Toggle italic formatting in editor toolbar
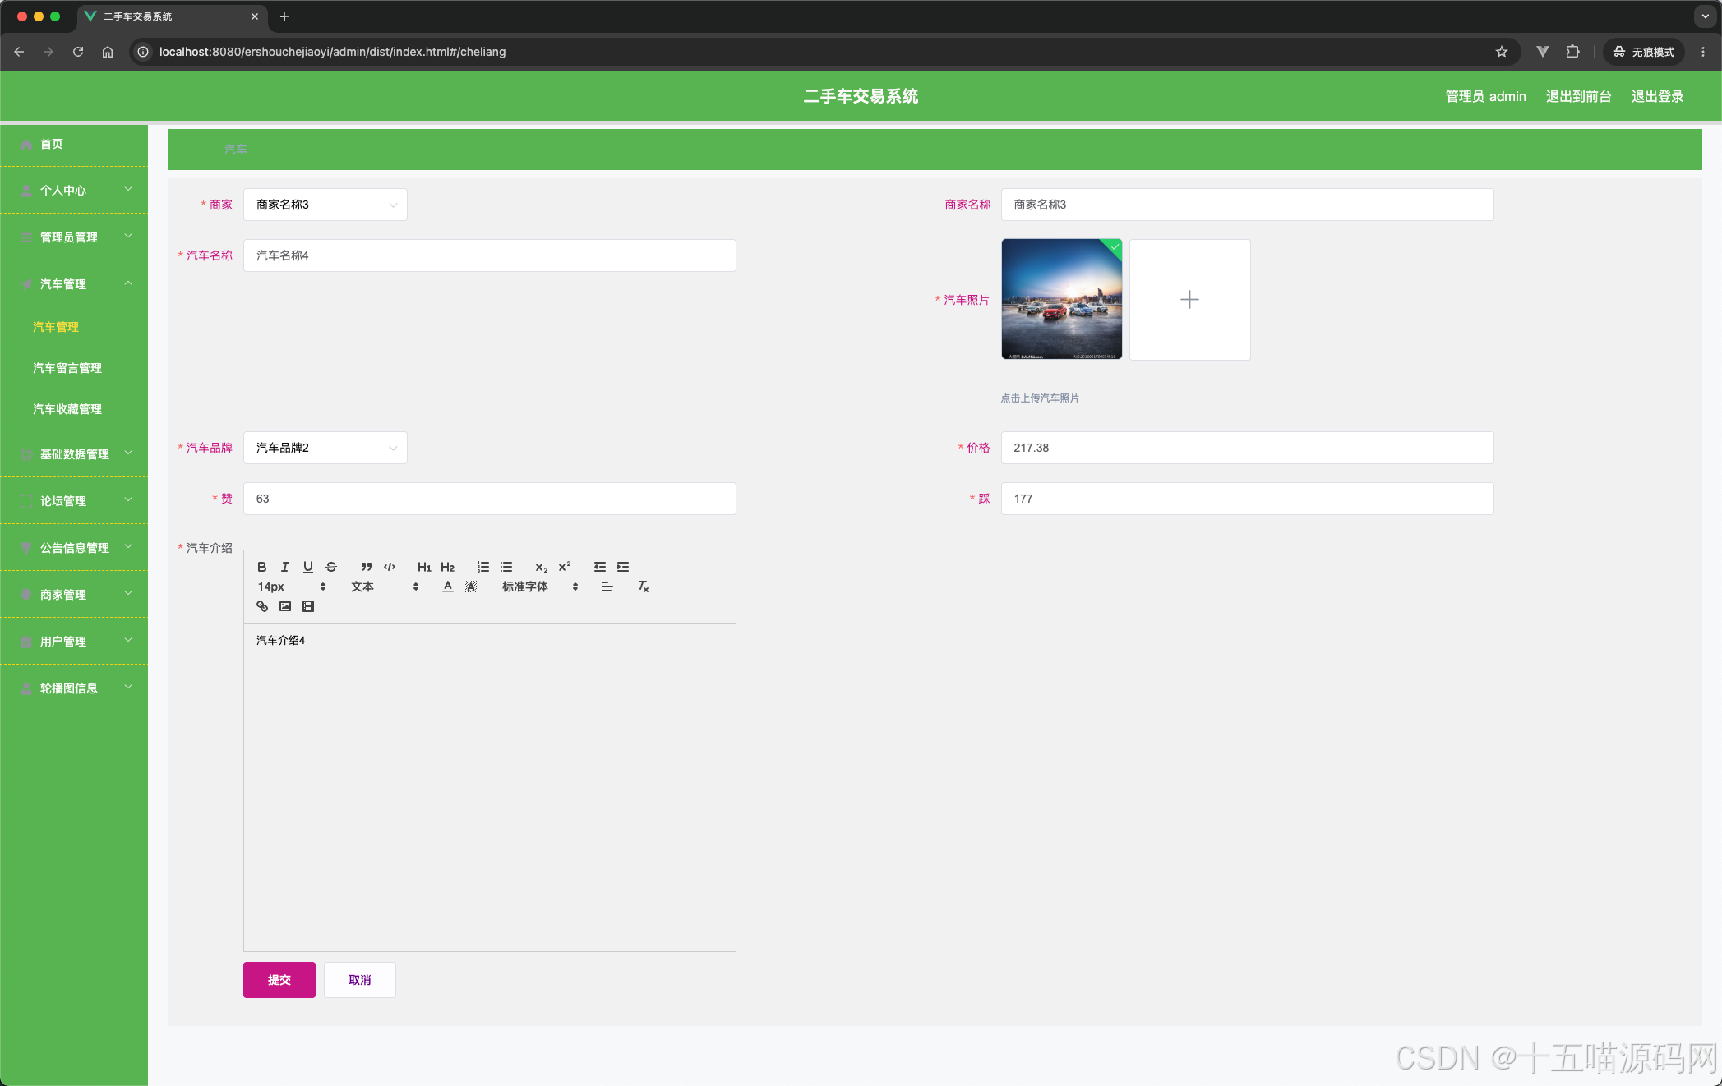 (x=284, y=567)
